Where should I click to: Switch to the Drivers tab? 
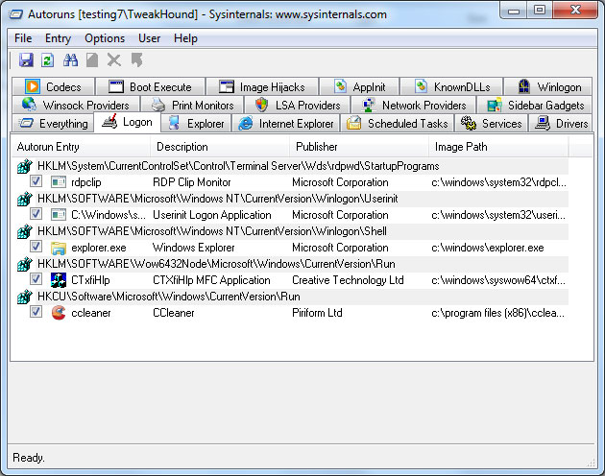tap(561, 123)
